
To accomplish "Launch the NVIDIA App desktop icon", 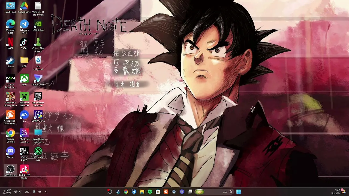I will point(38,26).
